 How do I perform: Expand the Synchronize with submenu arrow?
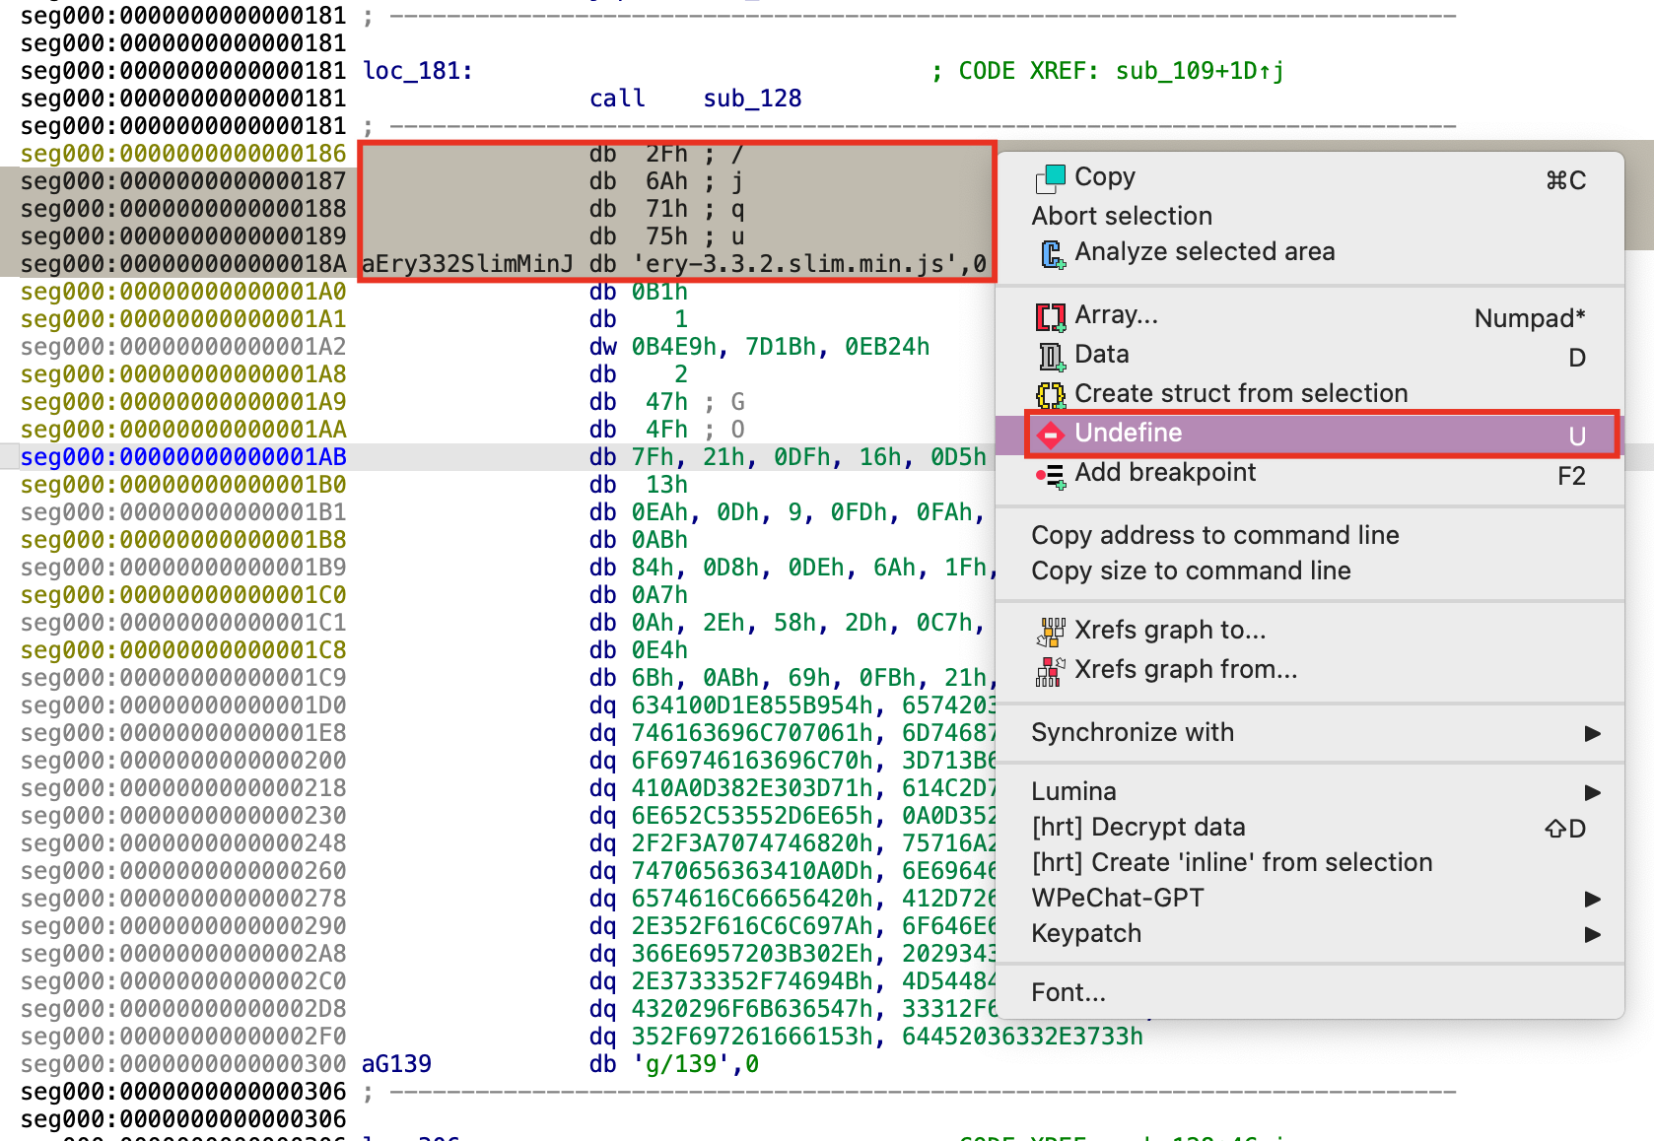1592,733
